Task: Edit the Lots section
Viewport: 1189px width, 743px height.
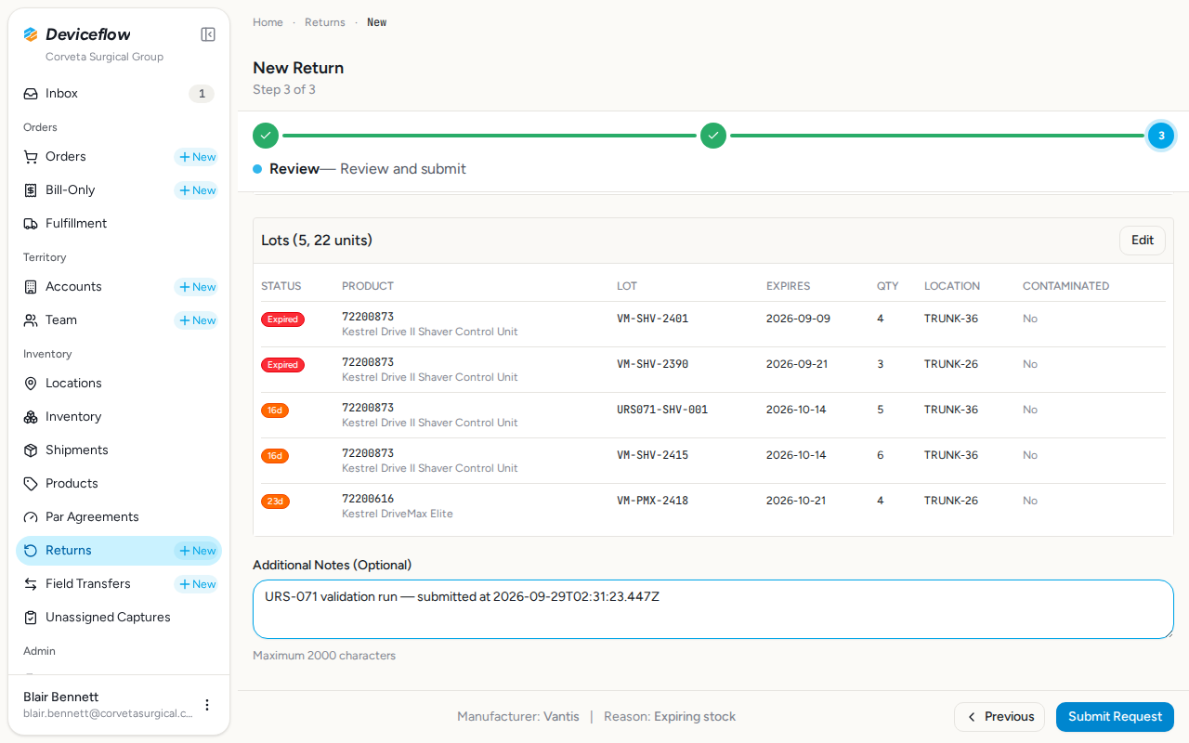Action: (1143, 241)
